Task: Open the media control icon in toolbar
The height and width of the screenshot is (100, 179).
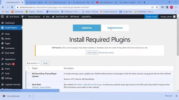Action: 162,7
